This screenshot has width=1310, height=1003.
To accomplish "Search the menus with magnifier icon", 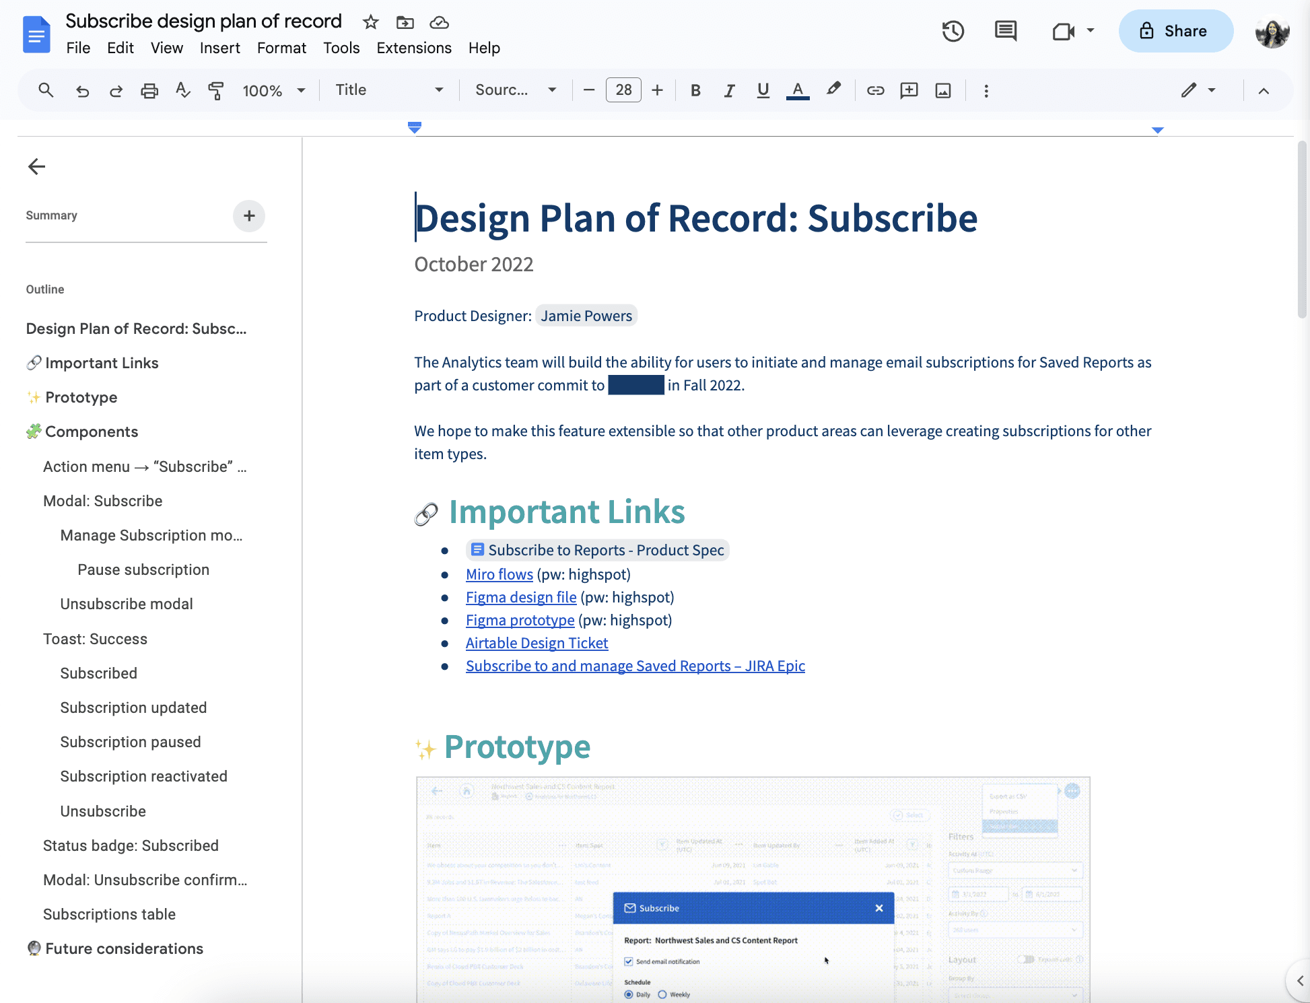I will pyautogui.click(x=46, y=90).
